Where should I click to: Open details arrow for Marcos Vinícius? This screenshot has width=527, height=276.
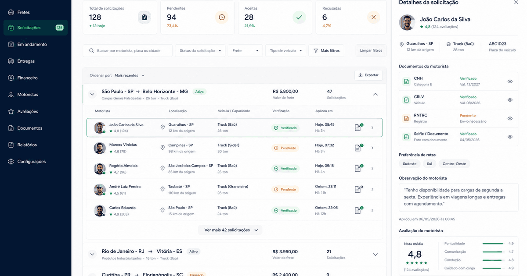pos(372,148)
